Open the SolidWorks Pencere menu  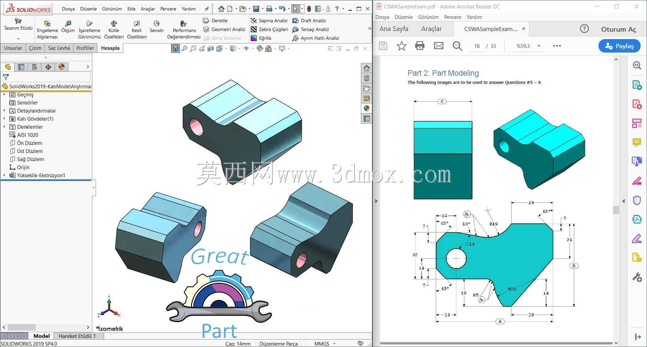pyautogui.click(x=168, y=9)
